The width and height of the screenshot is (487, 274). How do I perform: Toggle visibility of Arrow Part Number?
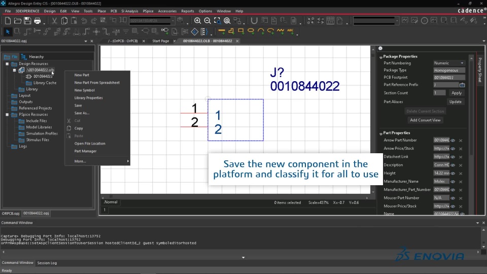coord(453,141)
